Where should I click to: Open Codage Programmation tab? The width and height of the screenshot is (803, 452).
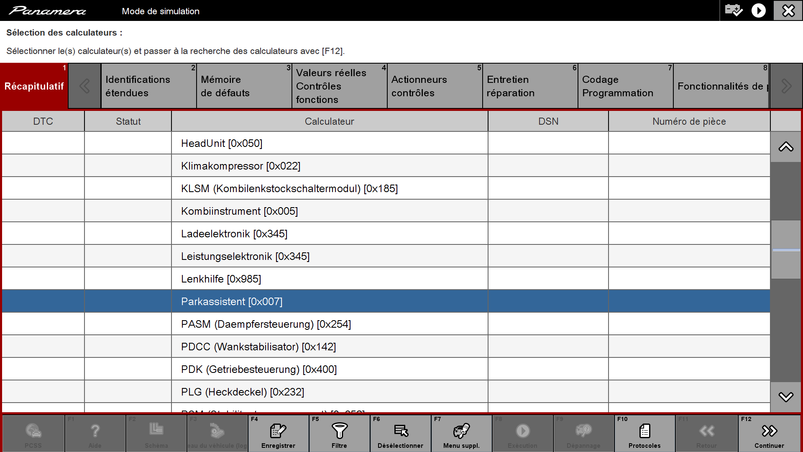625,86
